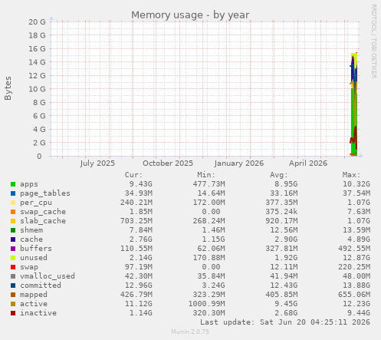Image resolution: width=381 pixels, height=340 pixels.
Task: Click the orange swap_cache legend swatch
Action: [x=13, y=212]
